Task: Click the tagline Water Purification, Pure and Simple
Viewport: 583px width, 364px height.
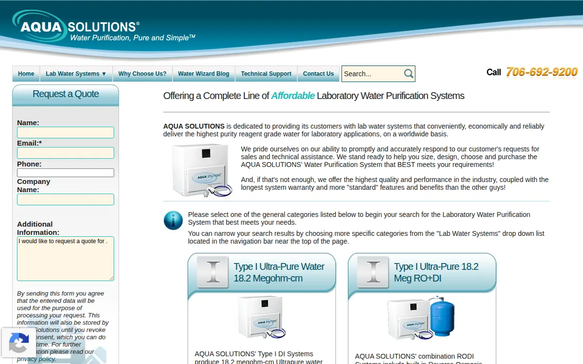Action: coord(133,37)
